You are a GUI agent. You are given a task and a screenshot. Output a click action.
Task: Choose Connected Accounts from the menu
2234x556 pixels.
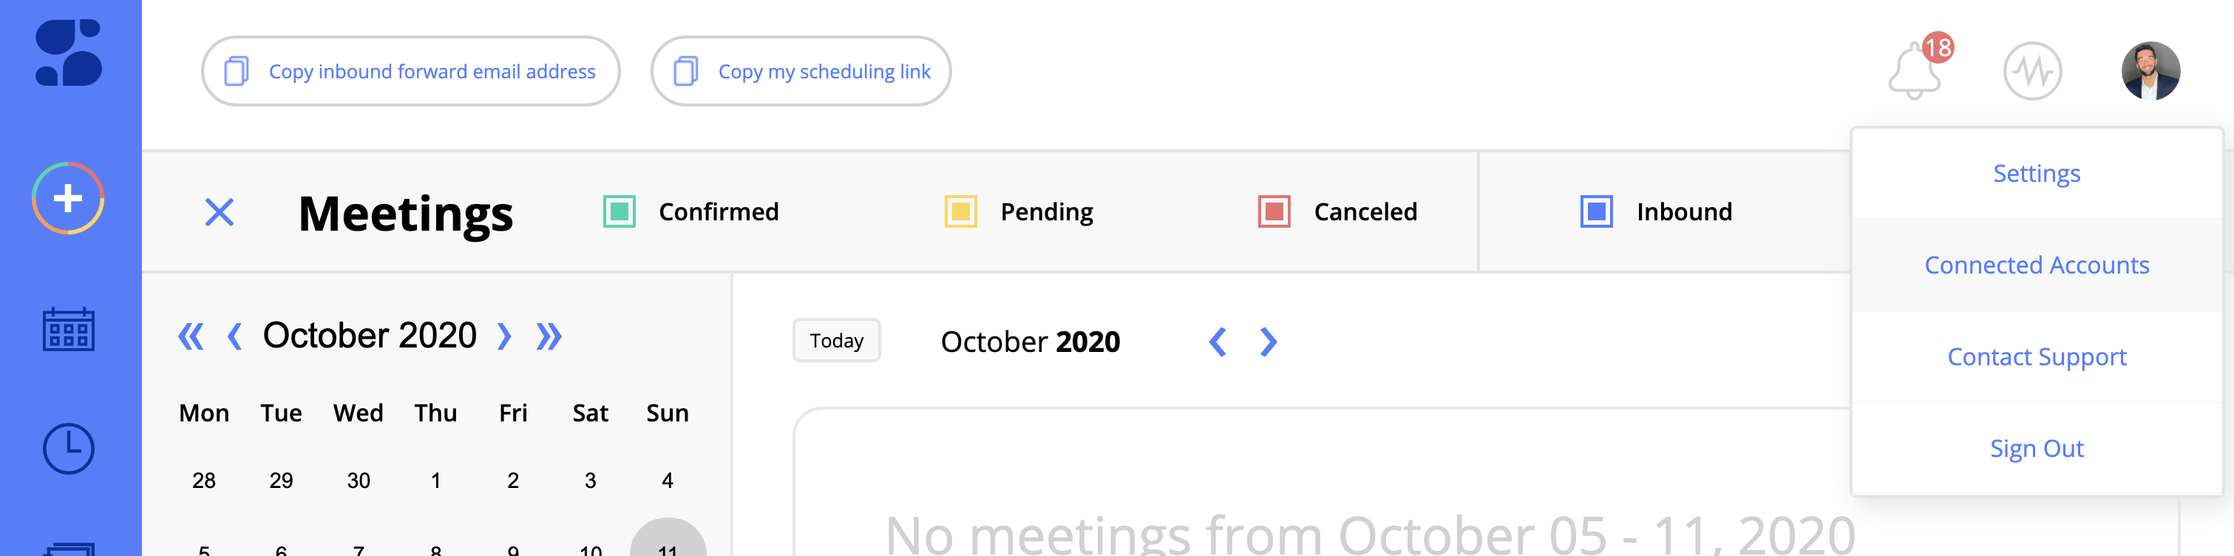pos(2037,265)
